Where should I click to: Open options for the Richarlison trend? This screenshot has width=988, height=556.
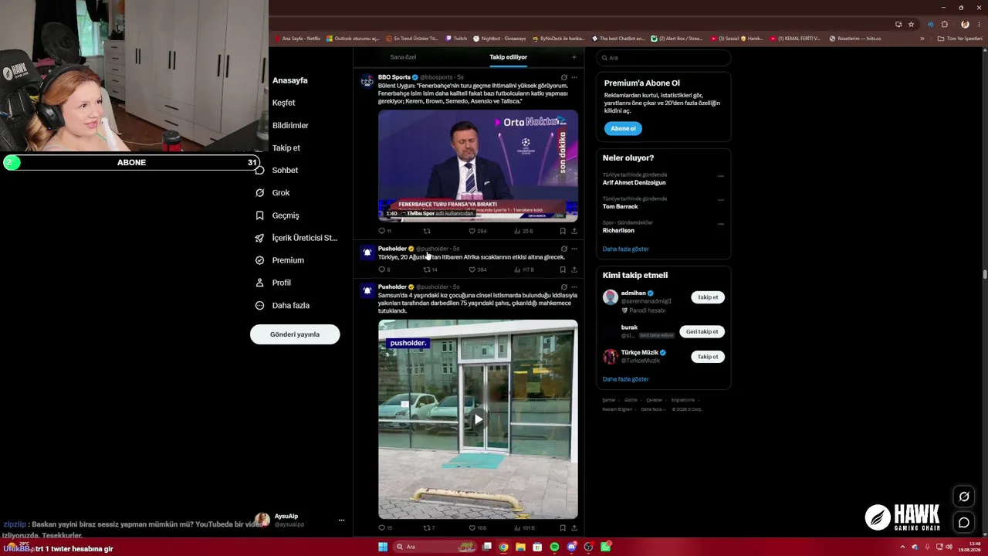(x=721, y=224)
